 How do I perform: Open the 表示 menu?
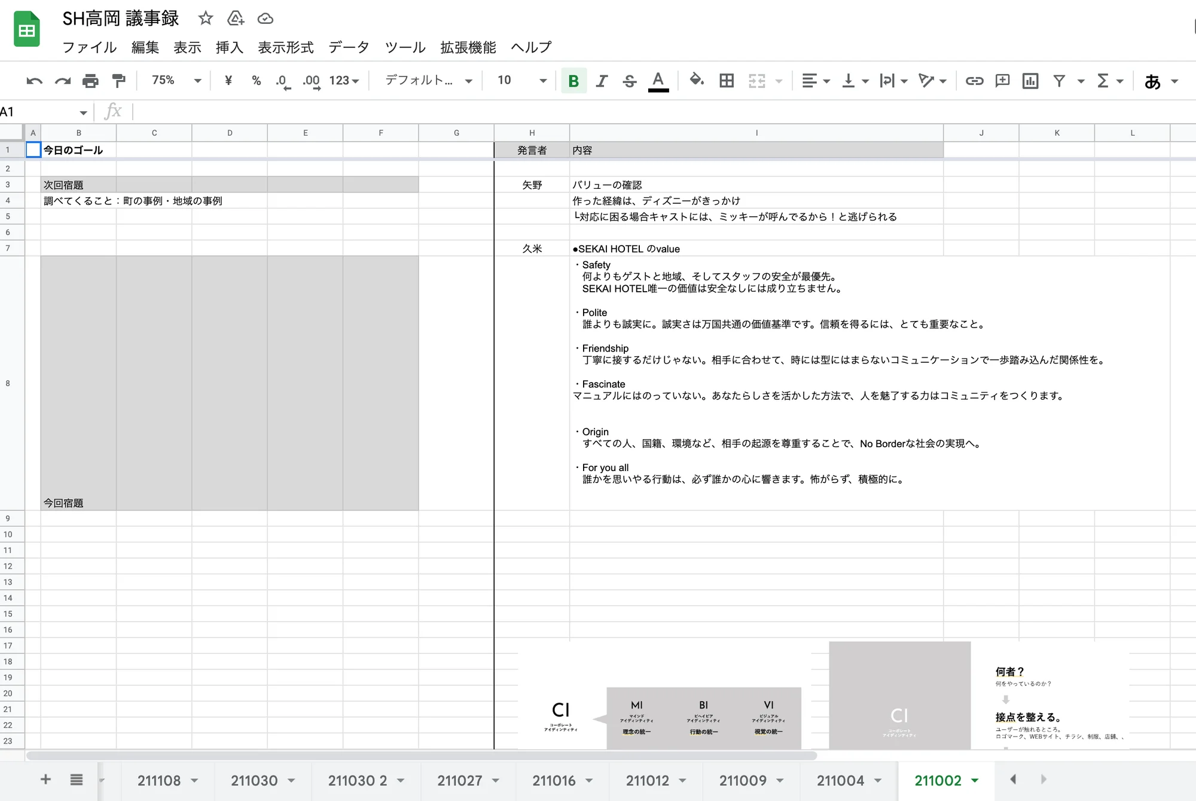point(187,47)
